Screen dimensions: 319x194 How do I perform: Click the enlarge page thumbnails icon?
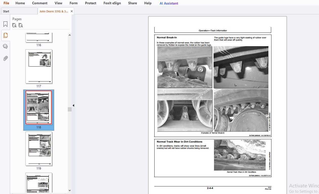tap(14, 25)
